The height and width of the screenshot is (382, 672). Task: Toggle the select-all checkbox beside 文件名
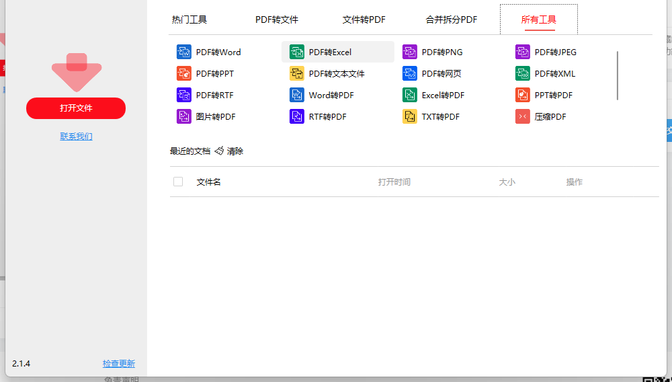[178, 182]
